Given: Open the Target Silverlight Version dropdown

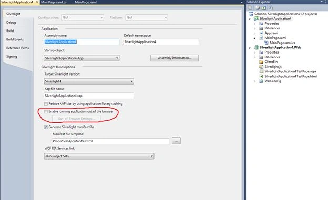Looking at the screenshot, I should coord(131,81).
